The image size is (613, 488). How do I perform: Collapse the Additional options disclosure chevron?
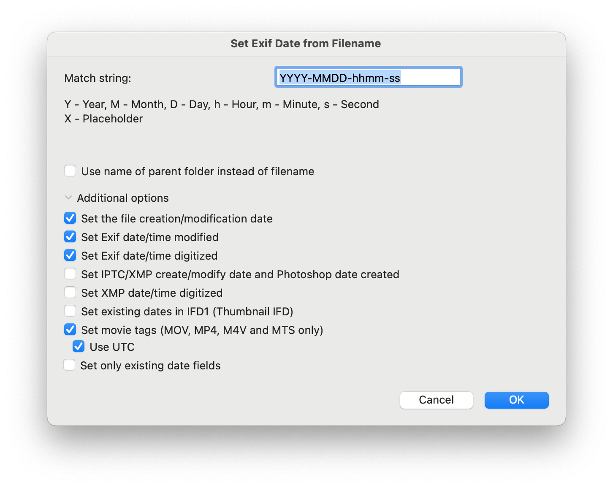tap(68, 198)
